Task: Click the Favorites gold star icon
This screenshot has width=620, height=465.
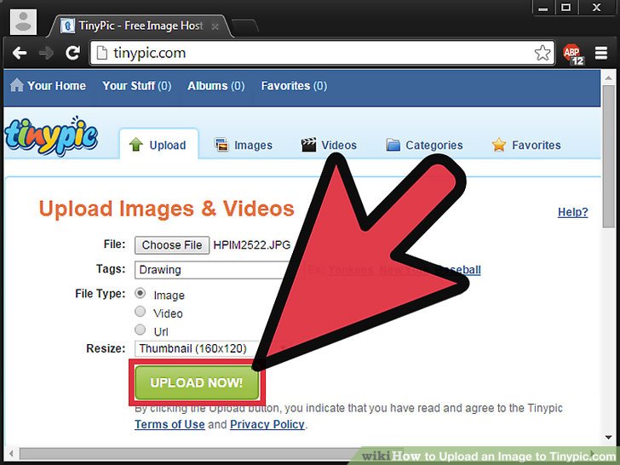Action: (499, 145)
